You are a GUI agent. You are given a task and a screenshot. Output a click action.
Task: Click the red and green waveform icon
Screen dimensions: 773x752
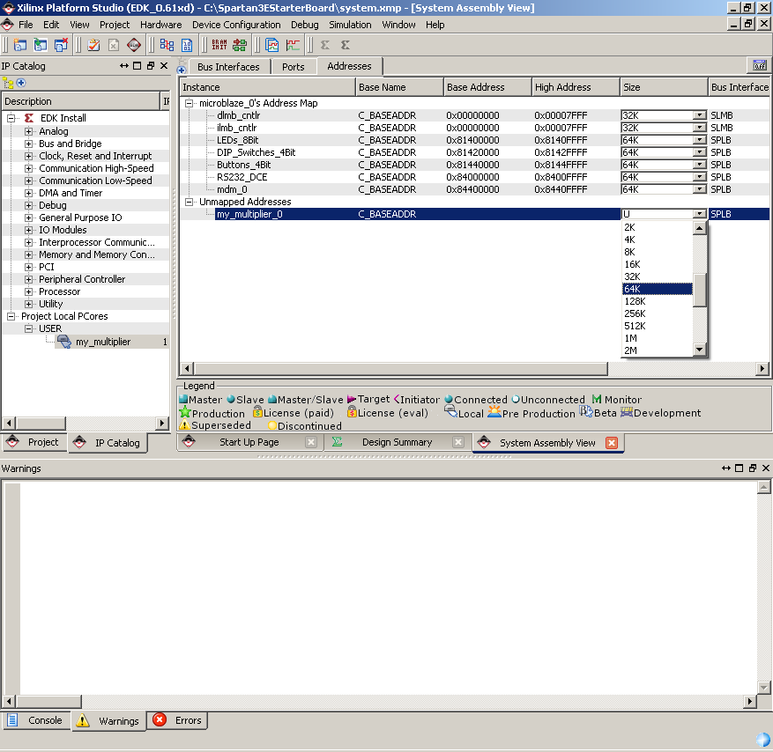(x=293, y=45)
